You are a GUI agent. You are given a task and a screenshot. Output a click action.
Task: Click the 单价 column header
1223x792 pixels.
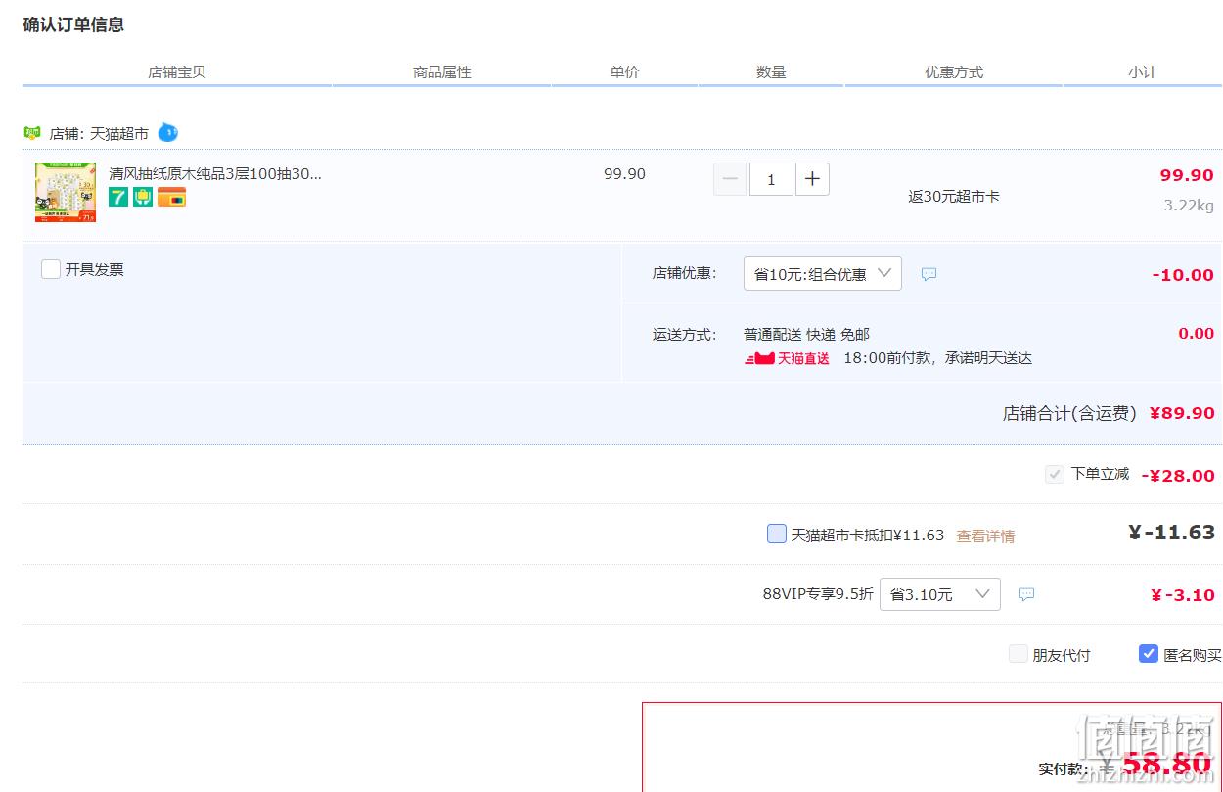tap(624, 71)
